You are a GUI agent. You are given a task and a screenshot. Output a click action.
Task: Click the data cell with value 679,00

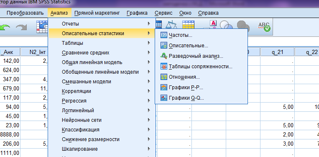(x=11, y=89)
